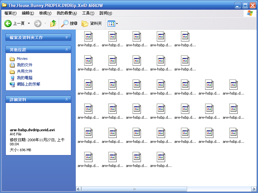
Task: Click the 網路上的芳鄰 network icon
Action: point(12,84)
